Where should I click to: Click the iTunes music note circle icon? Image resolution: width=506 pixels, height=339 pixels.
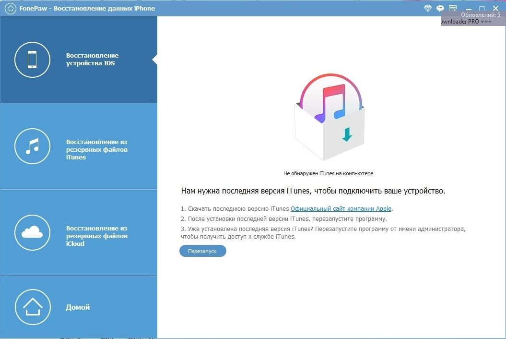tap(32, 146)
